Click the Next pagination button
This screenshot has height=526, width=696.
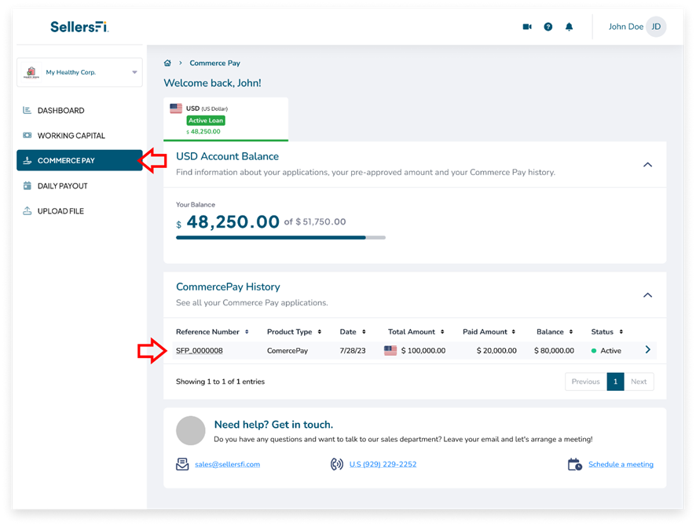pyautogui.click(x=639, y=382)
